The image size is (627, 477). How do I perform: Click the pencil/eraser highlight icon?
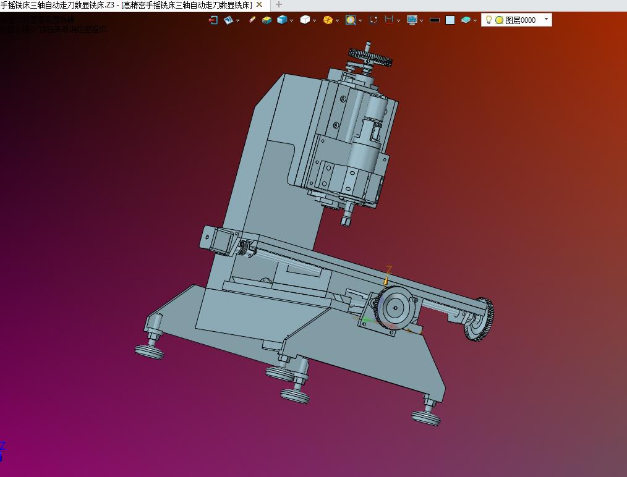click(252, 20)
